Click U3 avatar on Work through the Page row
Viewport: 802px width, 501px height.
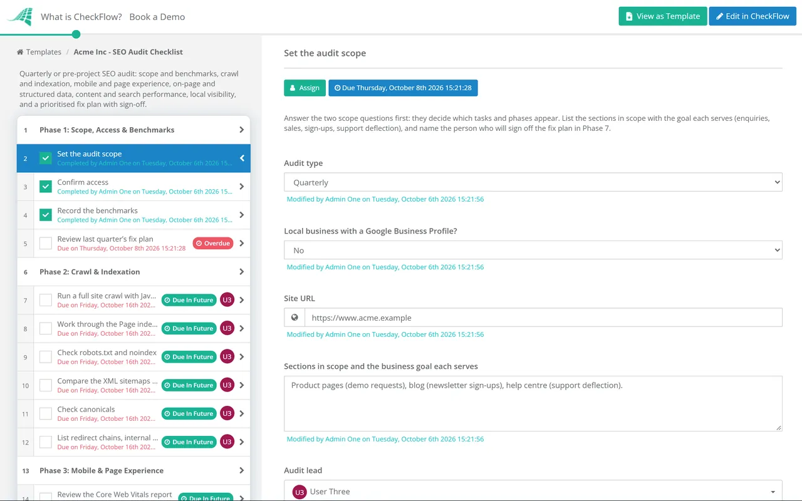[x=227, y=328]
